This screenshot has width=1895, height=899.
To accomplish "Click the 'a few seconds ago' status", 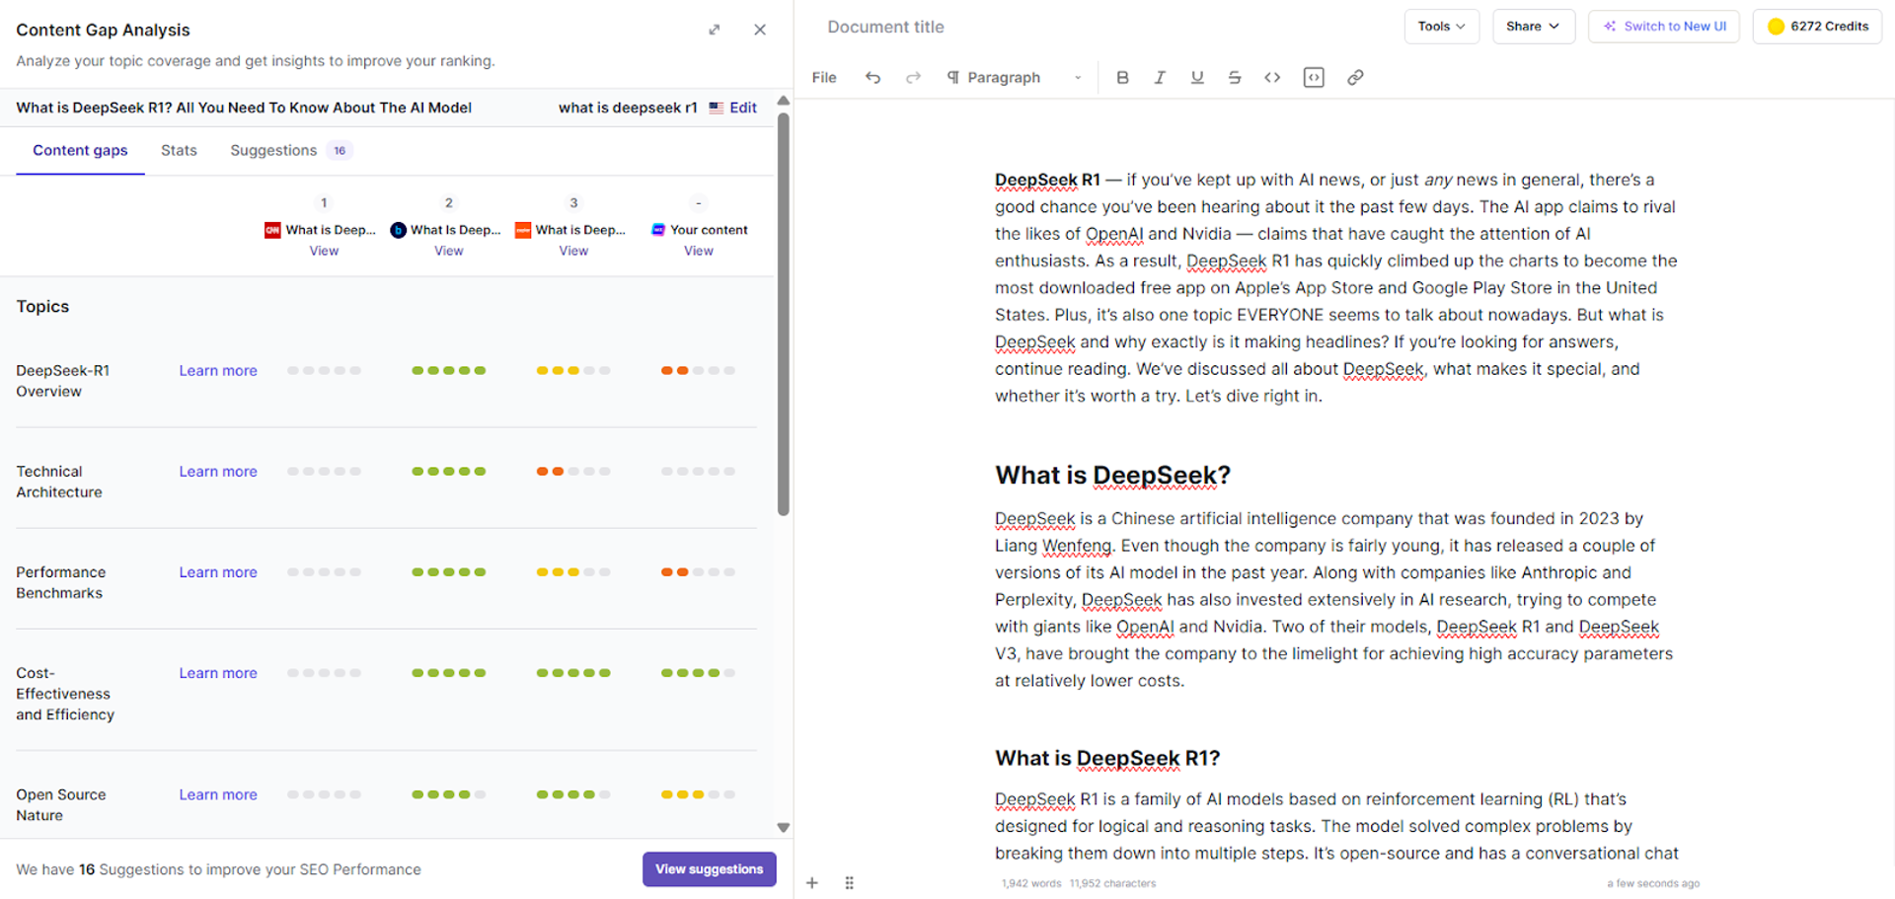I will point(1653,883).
